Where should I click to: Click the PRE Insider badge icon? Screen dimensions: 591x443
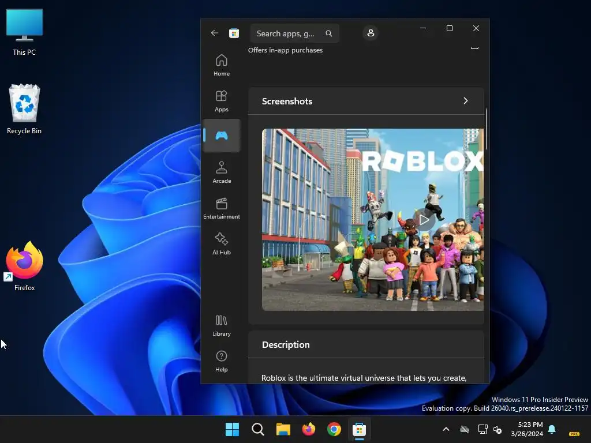574,434
